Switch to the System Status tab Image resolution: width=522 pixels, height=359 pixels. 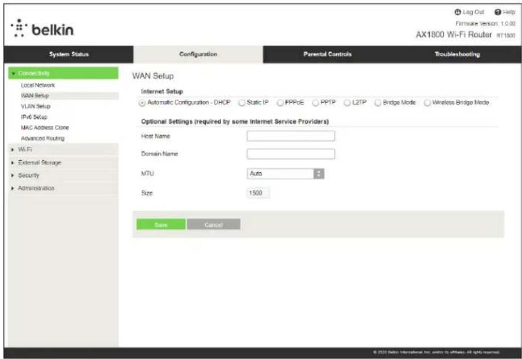pos(69,54)
